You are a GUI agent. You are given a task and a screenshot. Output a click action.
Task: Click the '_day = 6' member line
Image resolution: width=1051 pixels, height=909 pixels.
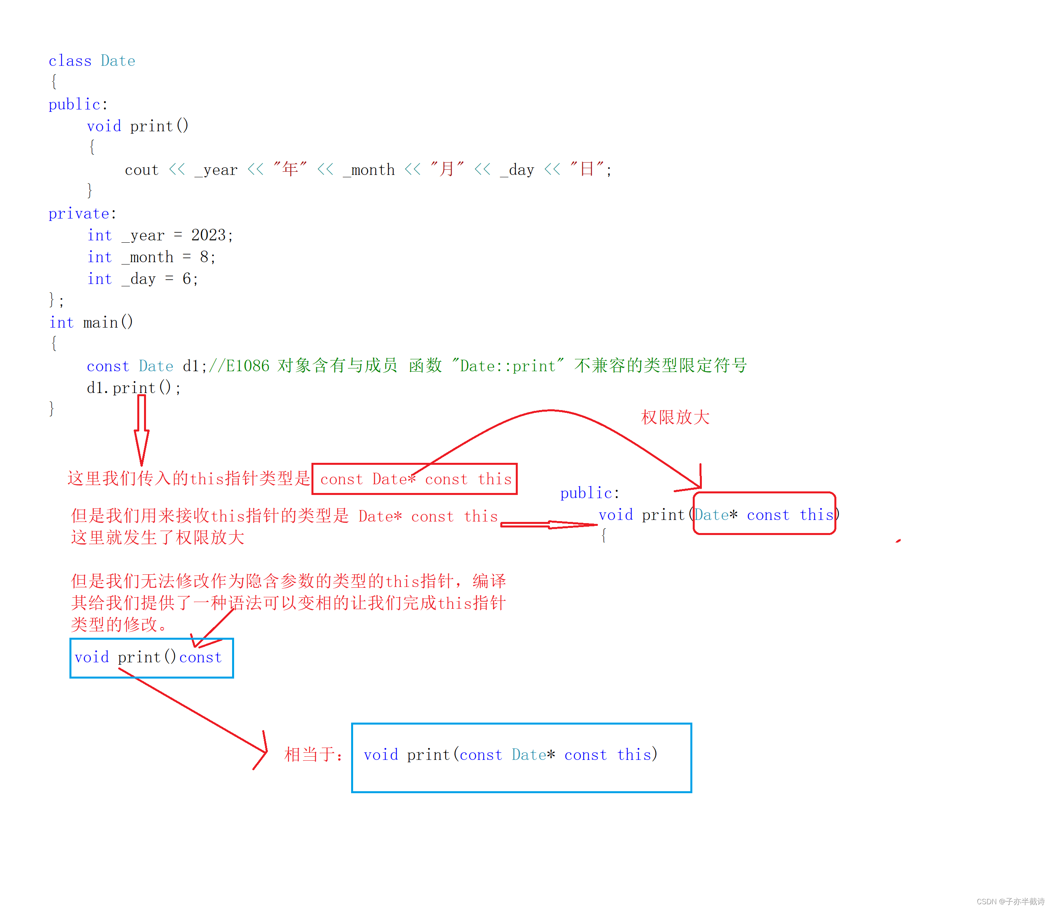142,279
